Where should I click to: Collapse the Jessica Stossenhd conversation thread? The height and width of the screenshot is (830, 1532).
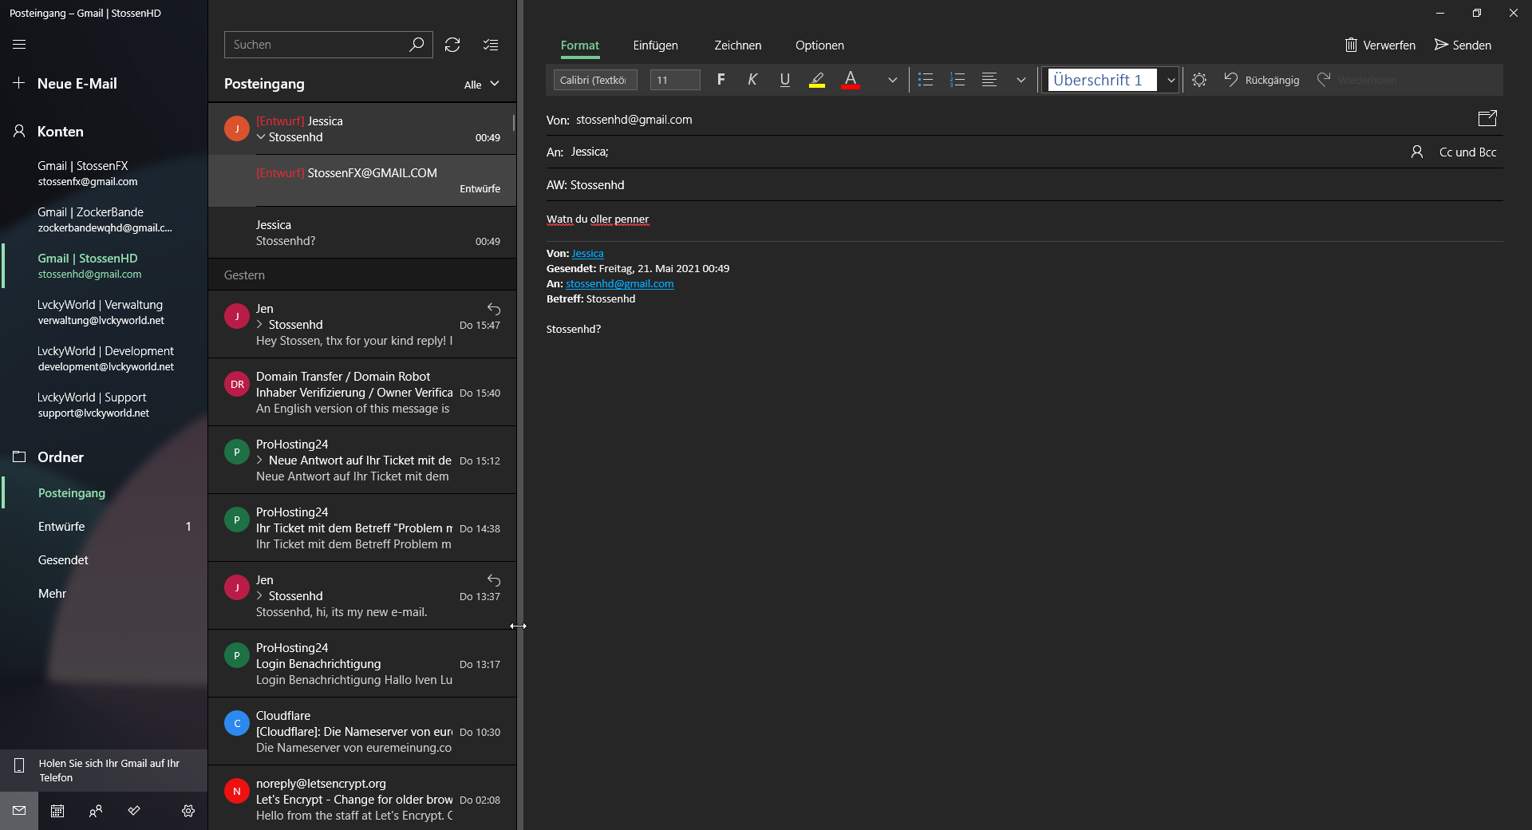[261, 137]
